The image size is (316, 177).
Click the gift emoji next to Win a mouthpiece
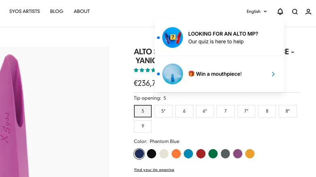(191, 74)
